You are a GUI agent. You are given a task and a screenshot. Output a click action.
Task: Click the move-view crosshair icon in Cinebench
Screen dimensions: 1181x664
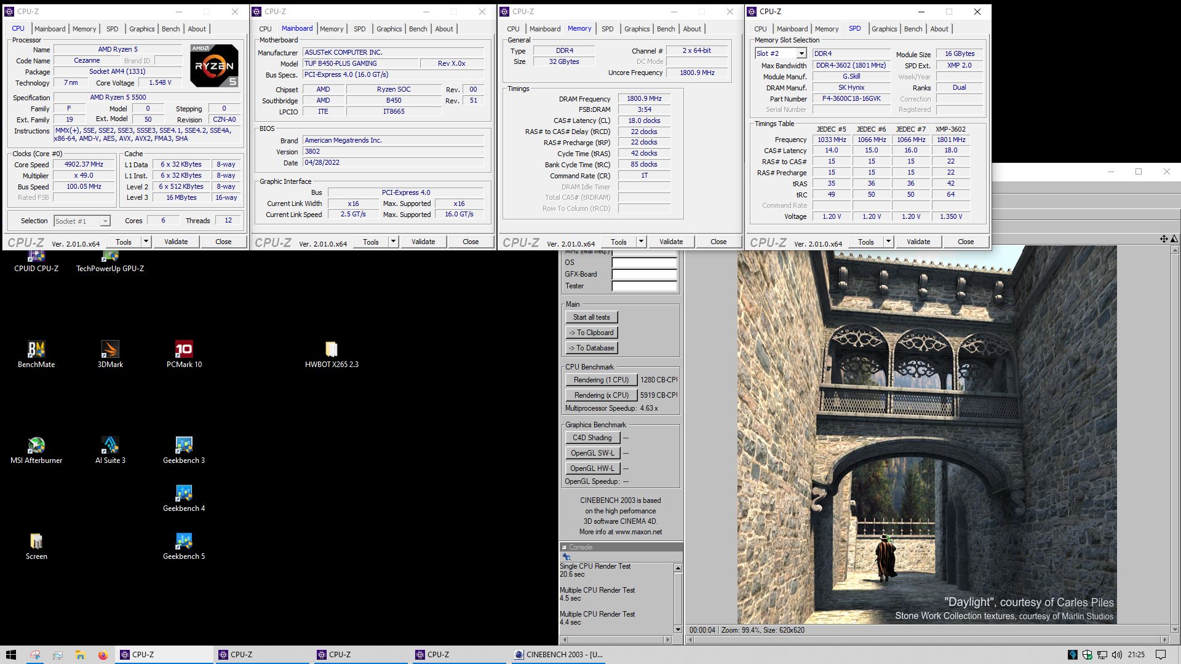[1164, 239]
